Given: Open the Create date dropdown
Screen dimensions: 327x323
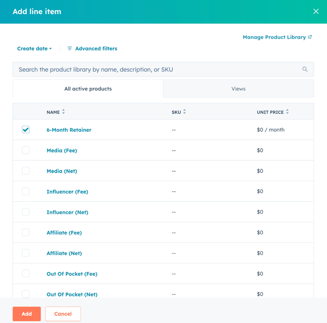Looking at the screenshot, I should coord(34,49).
